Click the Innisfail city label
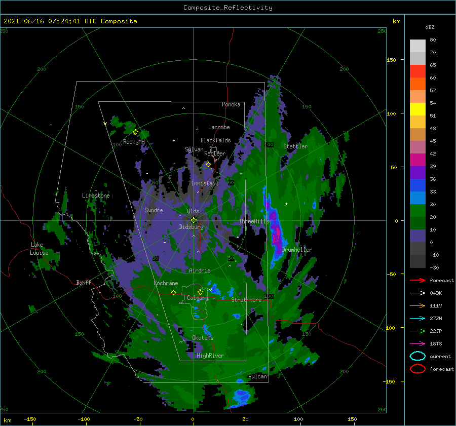The height and width of the screenshot is (426, 456). 205,183
